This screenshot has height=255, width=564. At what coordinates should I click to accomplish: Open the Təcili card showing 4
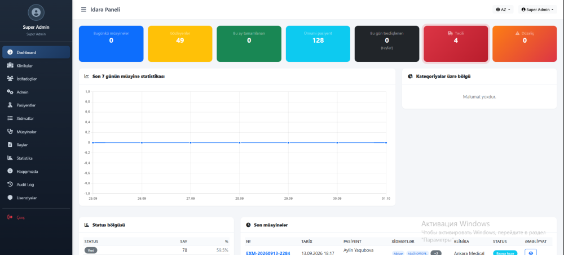click(x=456, y=44)
